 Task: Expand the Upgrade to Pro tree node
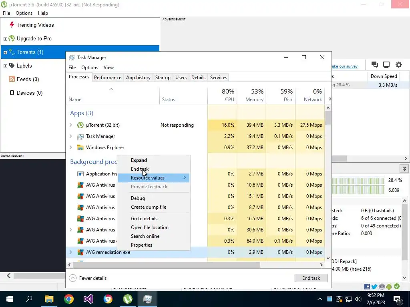[5, 39]
